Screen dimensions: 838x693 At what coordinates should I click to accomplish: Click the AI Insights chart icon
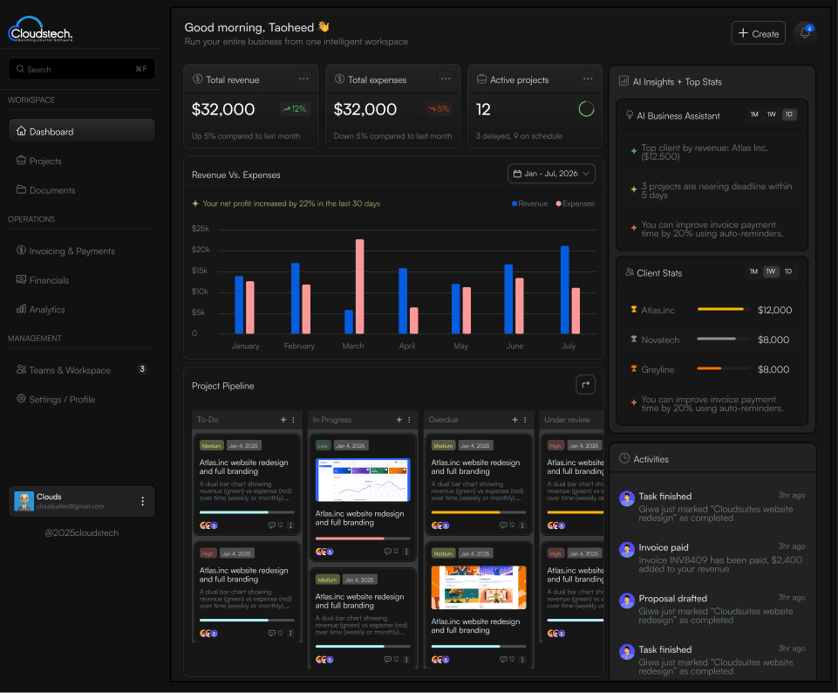(x=623, y=81)
